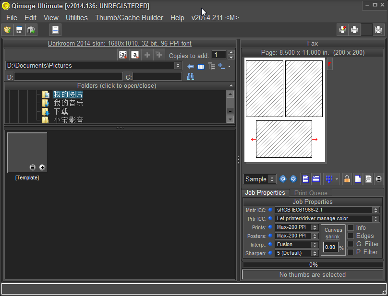Go to the next page with right arrow
388x296 pixels.
coord(293,179)
